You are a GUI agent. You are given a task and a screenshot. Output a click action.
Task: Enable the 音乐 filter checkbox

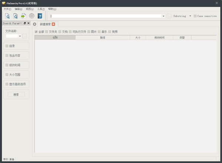click(99, 31)
